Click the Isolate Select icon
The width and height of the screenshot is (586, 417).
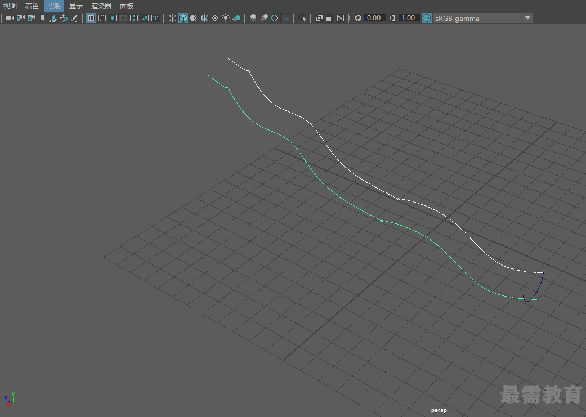pyautogui.click(x=302, y=18)
